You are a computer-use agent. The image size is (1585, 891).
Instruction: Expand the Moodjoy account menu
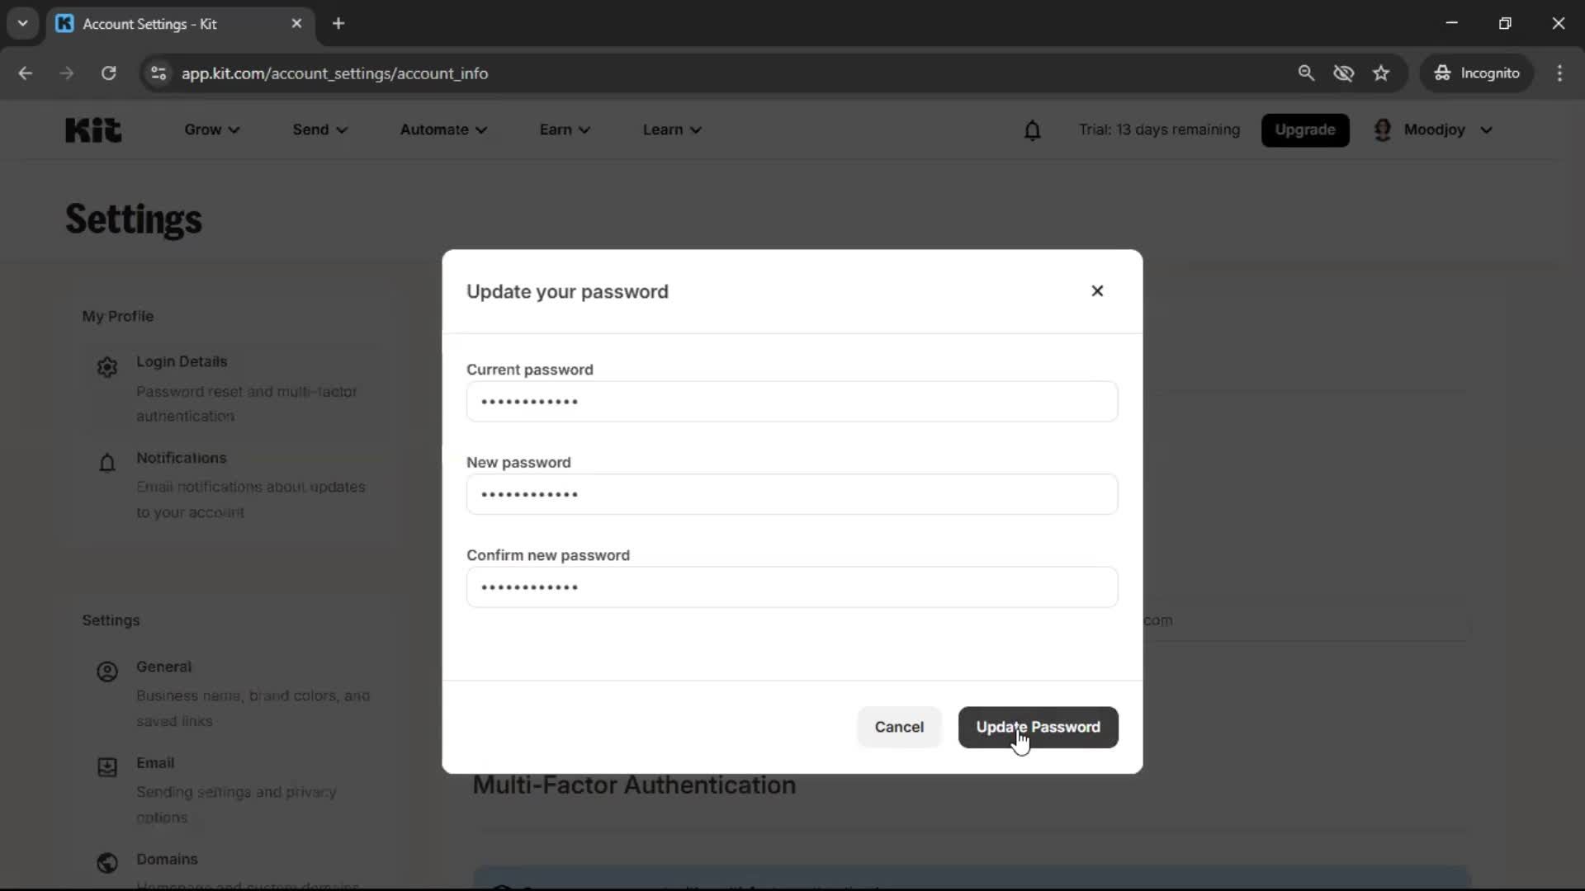(1436, 130)
